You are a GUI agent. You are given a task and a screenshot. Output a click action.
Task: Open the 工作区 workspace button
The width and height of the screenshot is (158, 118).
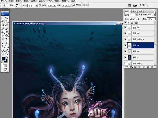[x=143, y=5]
